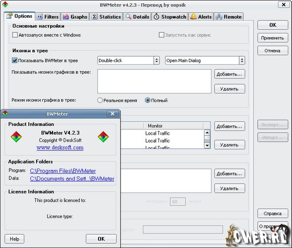Viewport: 292px width, 248px height.
Task: Switch to the Options tab
Action: pyautogui.click(x=20, y=16)
